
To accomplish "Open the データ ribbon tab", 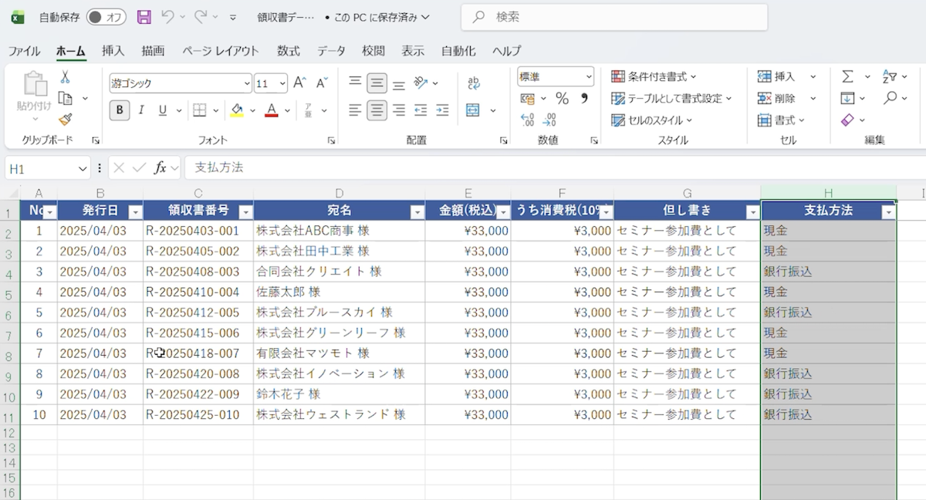I will click(x=331, y=51).
